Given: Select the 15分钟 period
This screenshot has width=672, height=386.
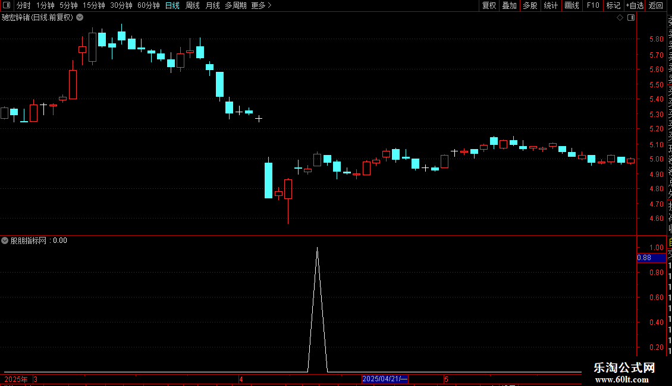Looking at the screenshot, I should (93, 5).
